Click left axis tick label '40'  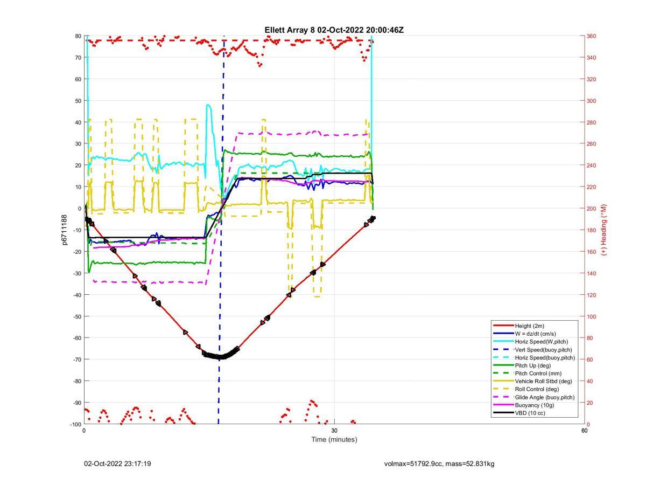point(78,122)
